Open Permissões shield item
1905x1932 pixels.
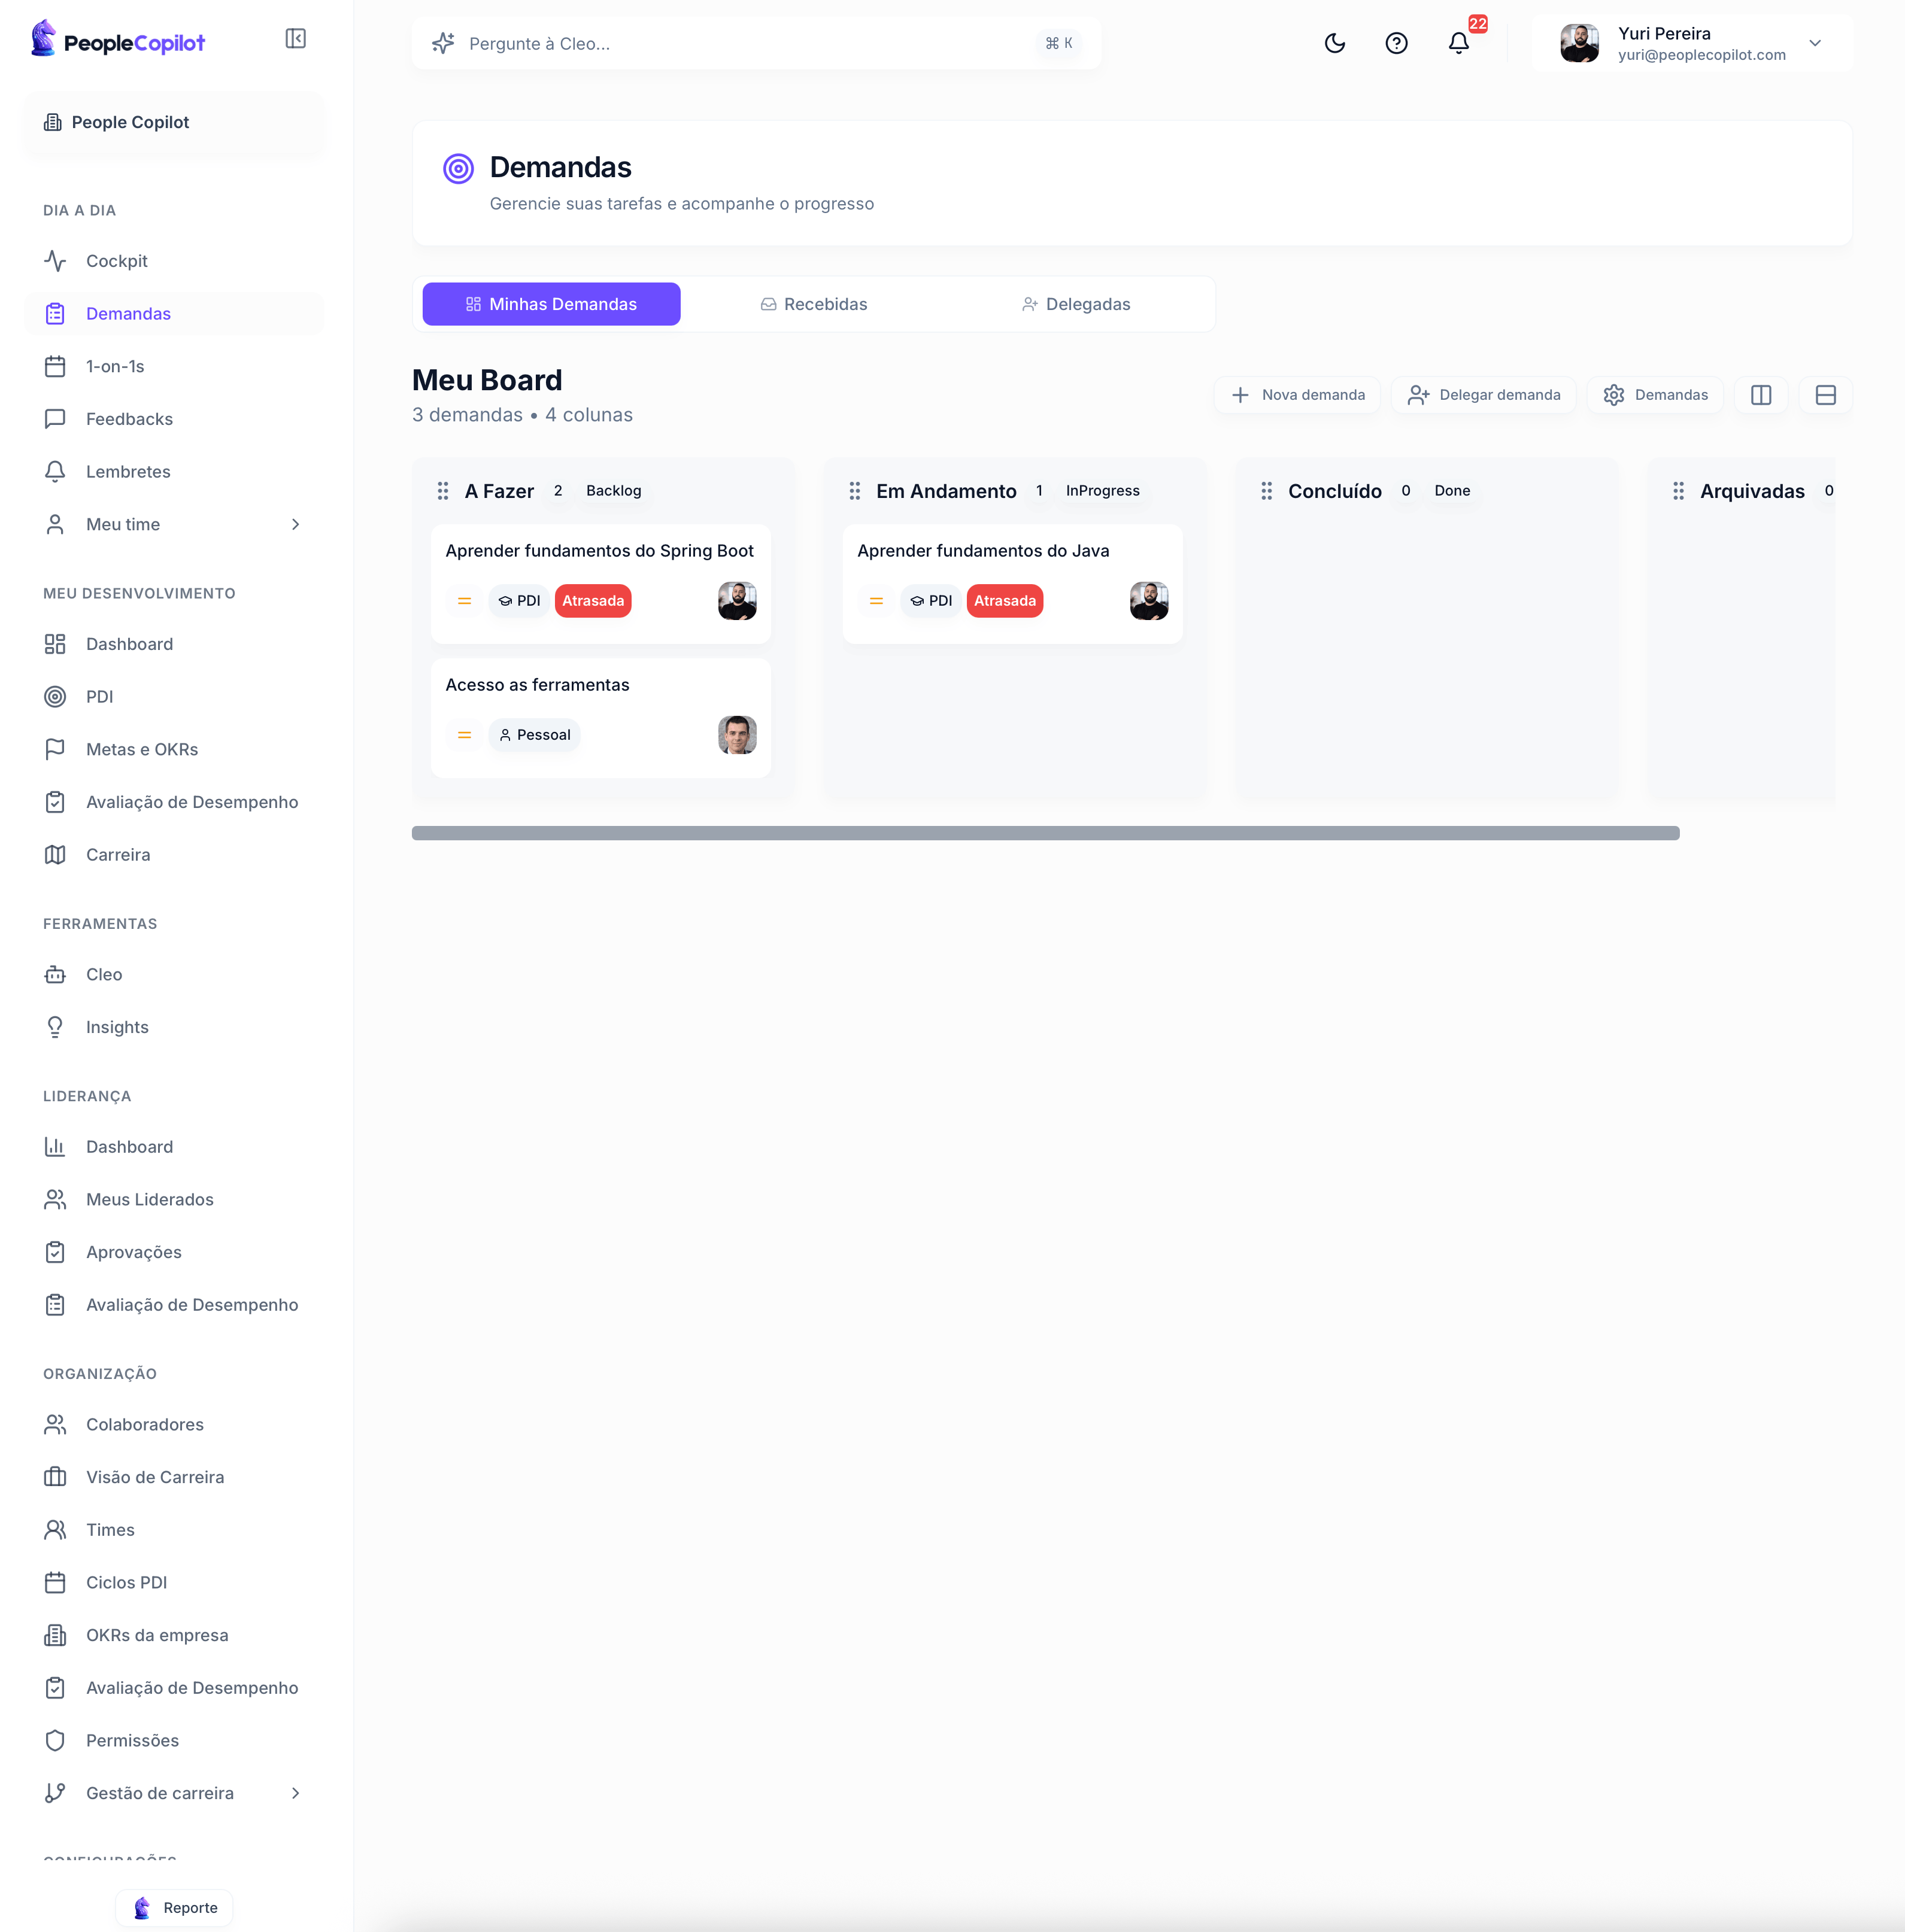174,1740
